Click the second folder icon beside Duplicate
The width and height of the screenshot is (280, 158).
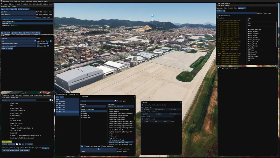(x=20, y=144)
